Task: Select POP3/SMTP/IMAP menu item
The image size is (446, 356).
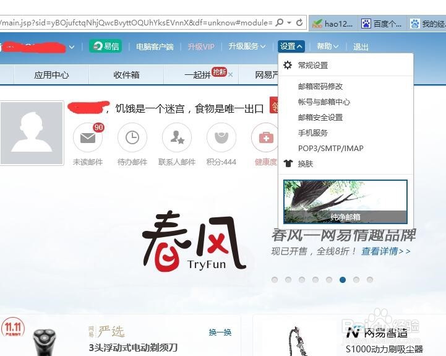Action: coord(330,148)
